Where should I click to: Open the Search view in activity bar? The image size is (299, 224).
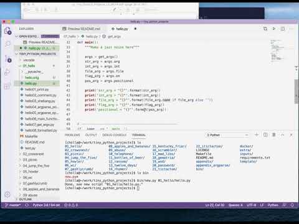coord(7,44)
